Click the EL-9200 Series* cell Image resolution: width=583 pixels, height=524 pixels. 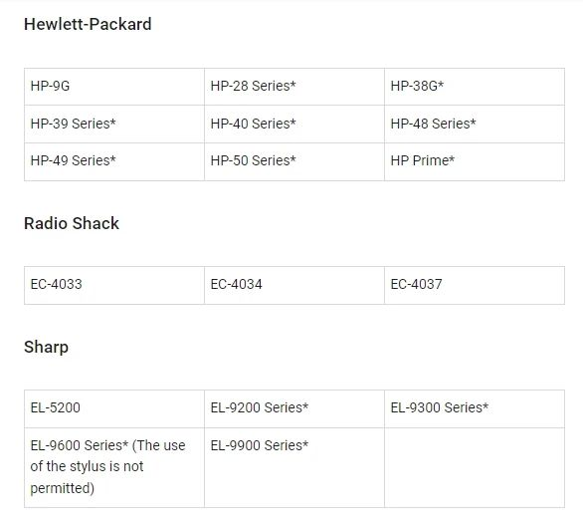click(x=294, y=408)
